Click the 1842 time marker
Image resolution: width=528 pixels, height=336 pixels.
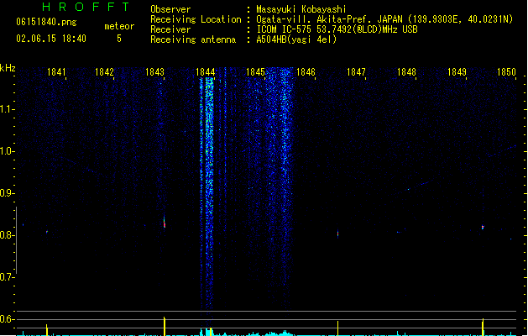click(104, 72)
